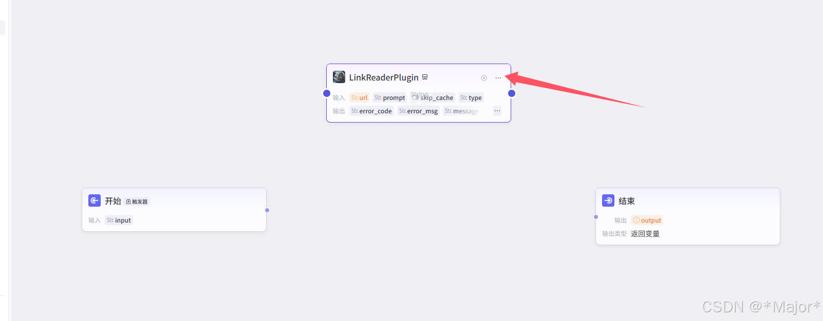Click the LinkReaderPlugin left input port
Image resolution: width=823 pixels, height=321 pixels.
click(327, 93)
